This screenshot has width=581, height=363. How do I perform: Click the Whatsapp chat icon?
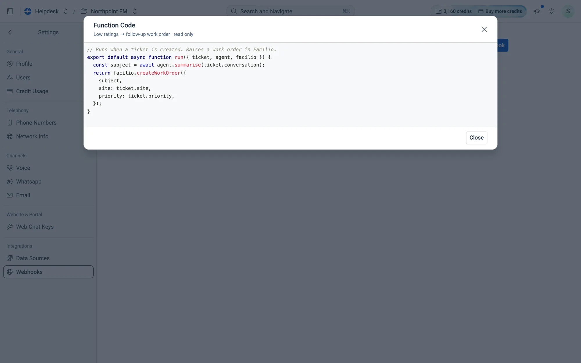pos(10,181)
